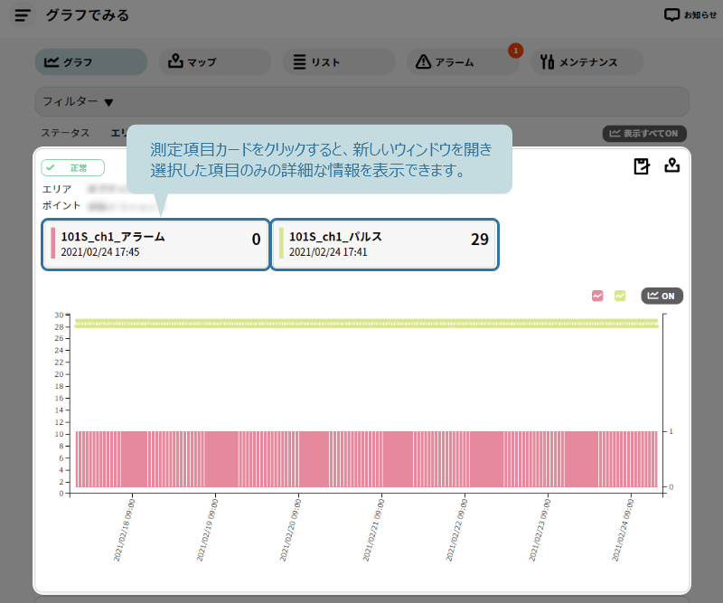This screenshot has width=723, height=603.
Task: Switch to the メンテナンス tab
Action: point(587,61)
